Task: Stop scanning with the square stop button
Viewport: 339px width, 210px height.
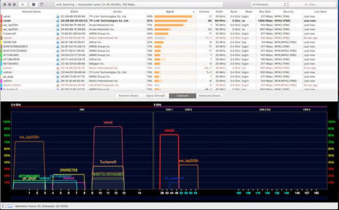Action: (x=33, y=4)
